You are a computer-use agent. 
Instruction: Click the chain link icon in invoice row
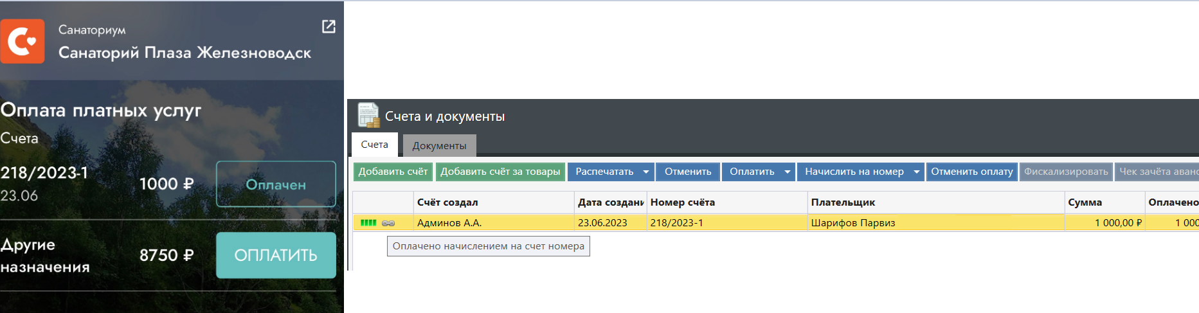pos(388,223)
